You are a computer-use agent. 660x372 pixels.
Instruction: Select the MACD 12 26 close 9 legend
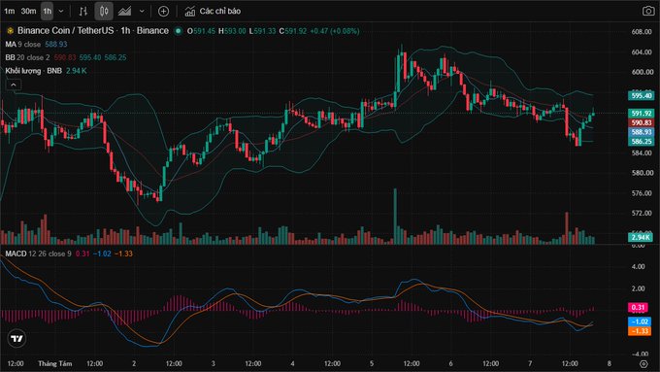38,254
